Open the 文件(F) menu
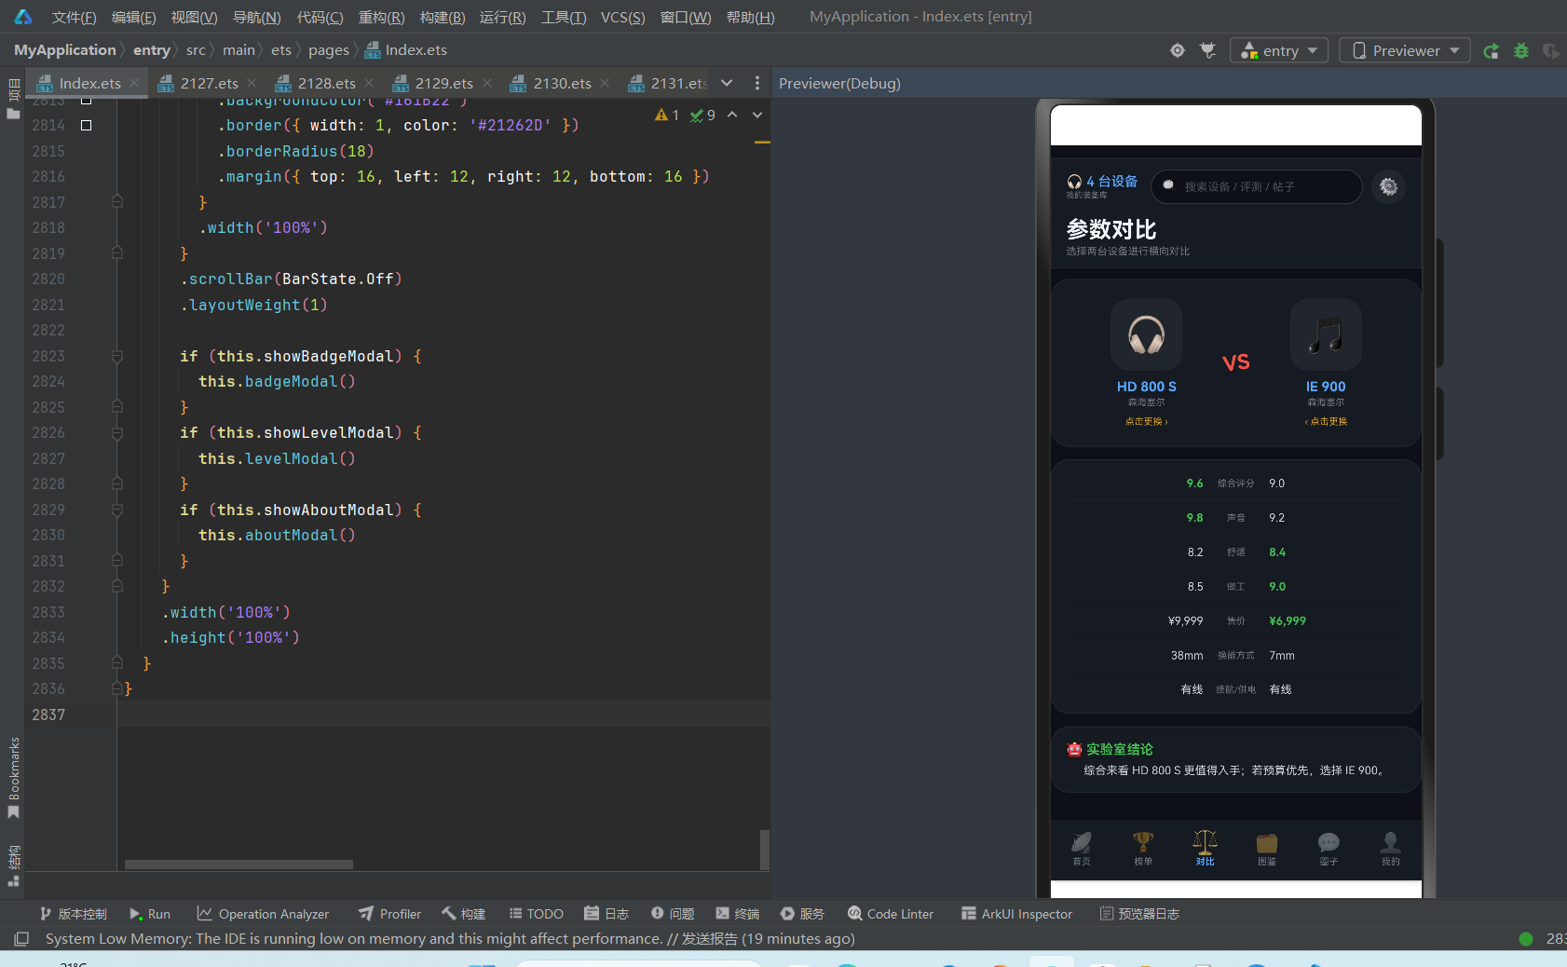1567x967 pixels. [75, 17]
